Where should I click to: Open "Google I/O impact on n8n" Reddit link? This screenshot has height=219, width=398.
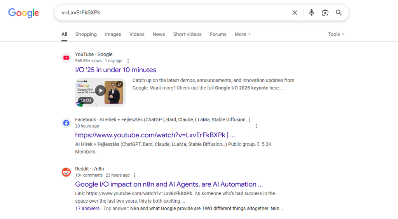click(169, 184)
